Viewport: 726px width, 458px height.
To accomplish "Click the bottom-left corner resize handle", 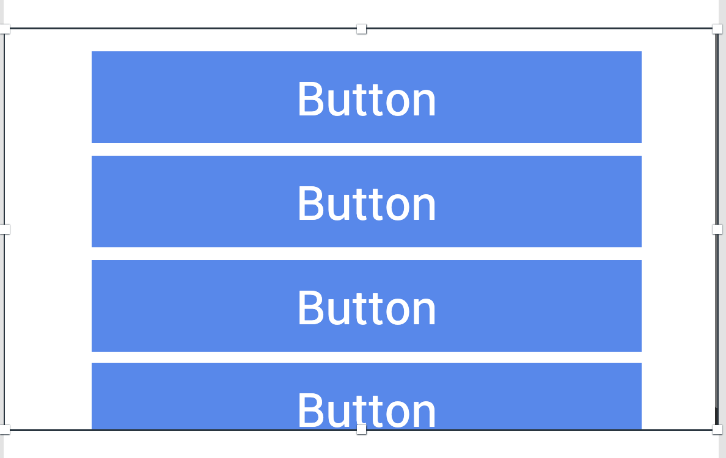I will [x=5, y=429].
